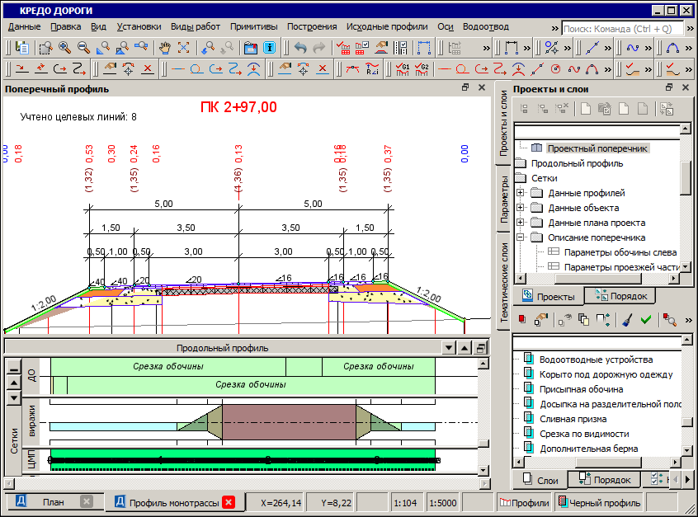Click the zoom out magnifier
Screen dimensions: 698x517
(83, 48)
